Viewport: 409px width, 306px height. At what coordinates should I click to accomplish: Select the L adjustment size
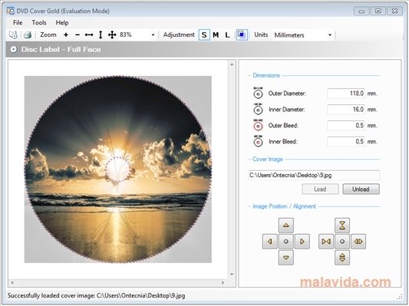point(227,35)
